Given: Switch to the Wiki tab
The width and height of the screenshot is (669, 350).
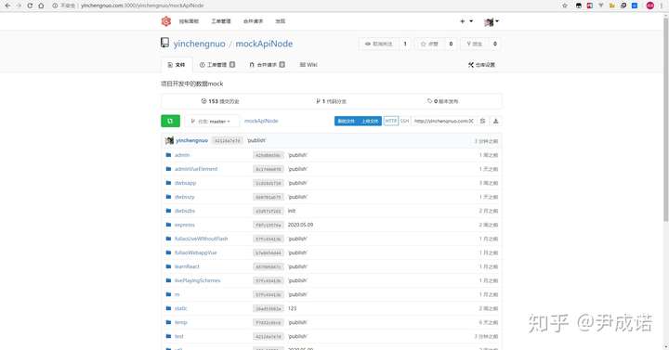Looking at the screenshot, I should (308, 65).
